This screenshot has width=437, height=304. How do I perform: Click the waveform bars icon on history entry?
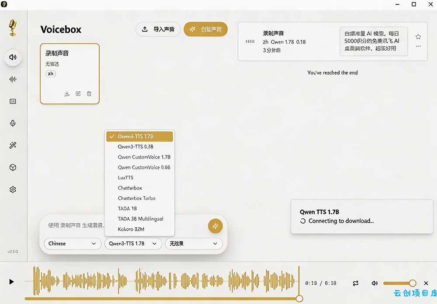tap(250, 41)
